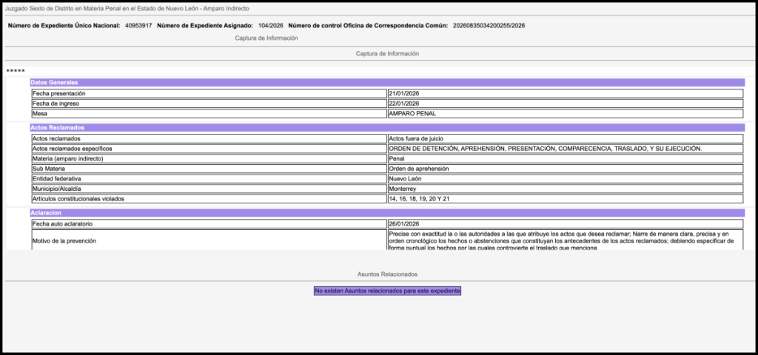Screen dimensions: 758x355
Task: Select the Sub Materia Orden de aprehensión field
Action: click(565, 169)
